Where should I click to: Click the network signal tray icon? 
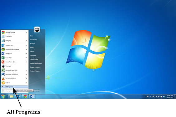(x=156, y=97)
